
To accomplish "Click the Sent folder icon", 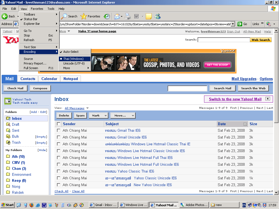I will 8,130.
